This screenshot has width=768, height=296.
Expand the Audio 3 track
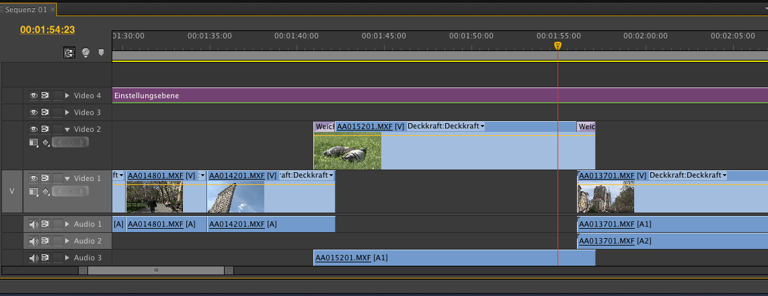point(67,258)
